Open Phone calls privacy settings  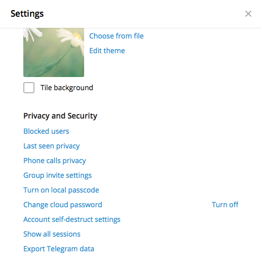[x=55, y=161]
